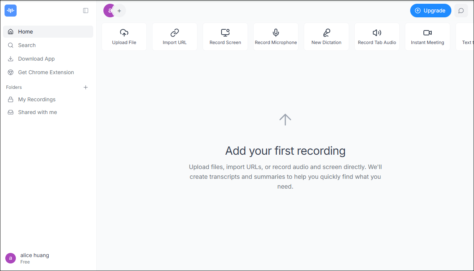Image resolution: width=474 pixels, height=271 pixels.
Task: Create a new folder with the plus icon
Action: (x=86, y=87)
